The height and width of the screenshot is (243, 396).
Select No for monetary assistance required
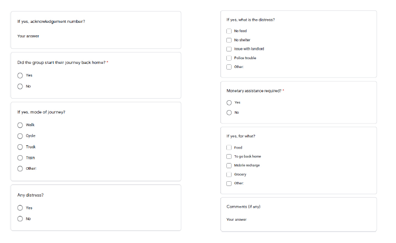tap(229, 112)
